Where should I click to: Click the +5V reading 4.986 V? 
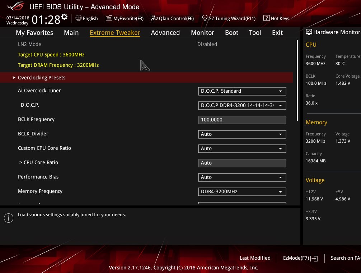click(343, 199)
